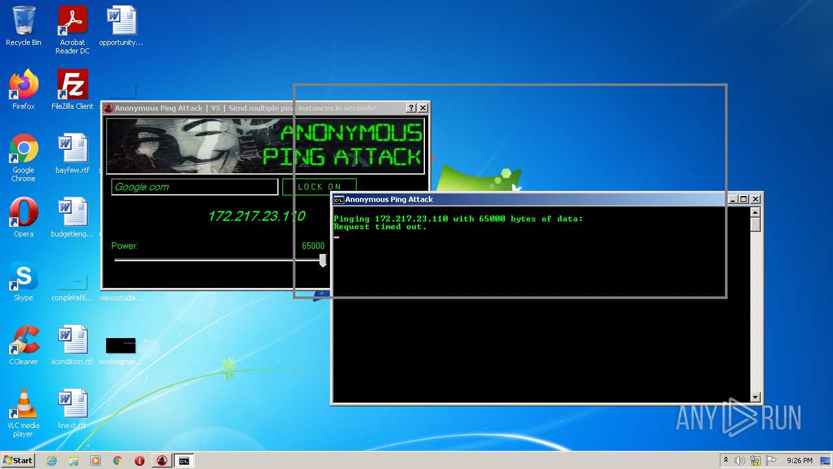The width and height of the screenshot is (833, 469).
Task: Open the opportunity document icon
Action: pyautogui.click(x=121, y=27)
